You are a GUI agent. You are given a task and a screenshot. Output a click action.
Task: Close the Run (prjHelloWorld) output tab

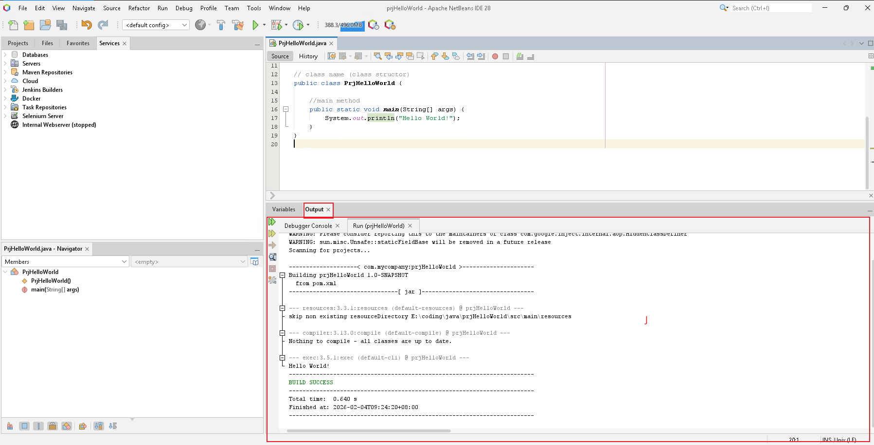(x=410, y=226)
